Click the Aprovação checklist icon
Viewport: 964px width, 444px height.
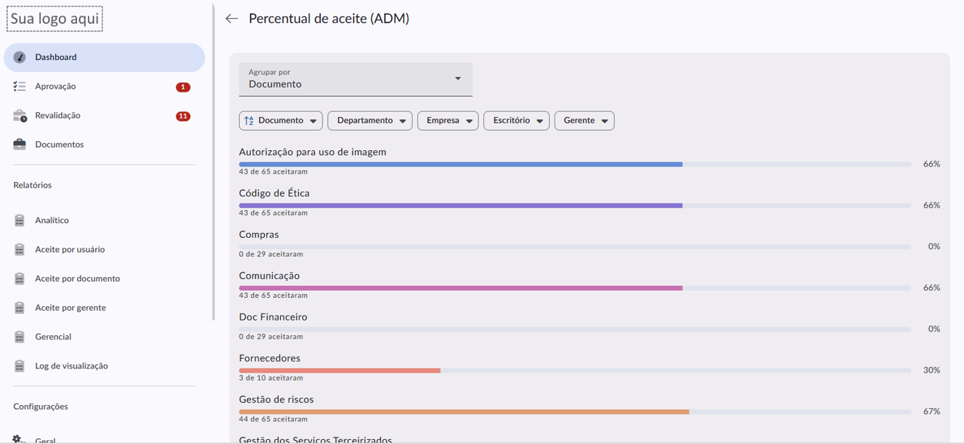tap(20, 86)
